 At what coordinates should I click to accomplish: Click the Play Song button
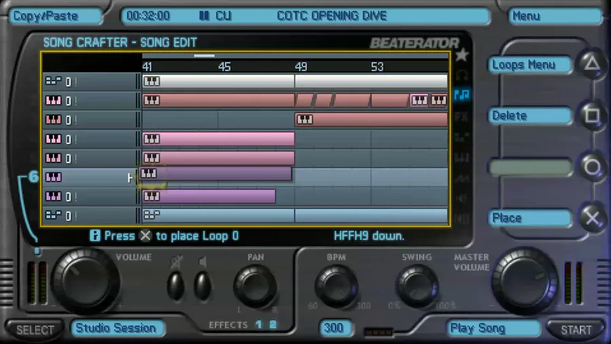(x=493, y=328)
